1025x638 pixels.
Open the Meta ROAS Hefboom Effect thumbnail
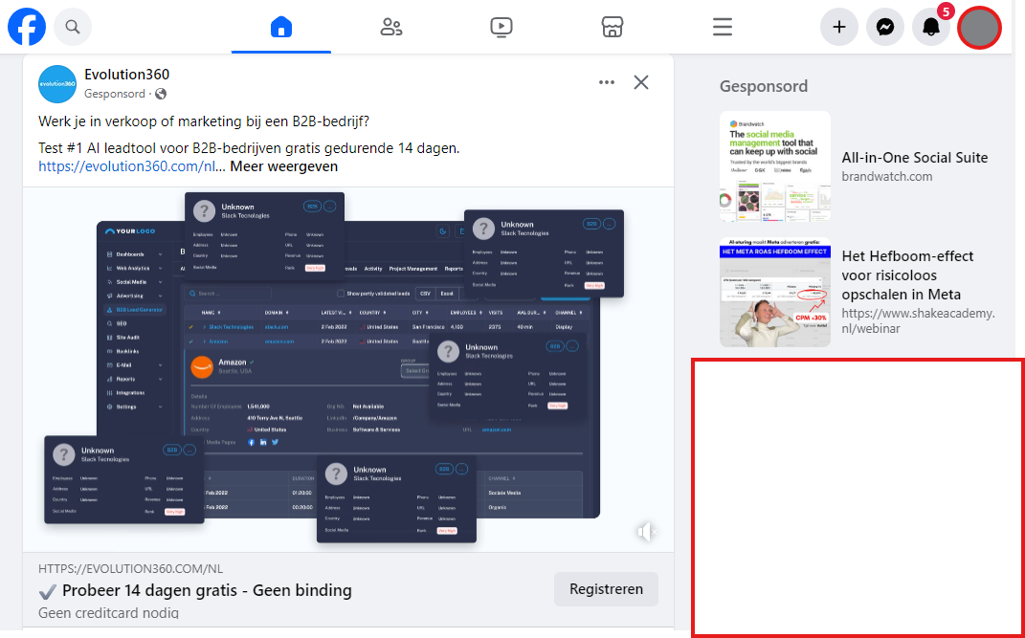775,292
